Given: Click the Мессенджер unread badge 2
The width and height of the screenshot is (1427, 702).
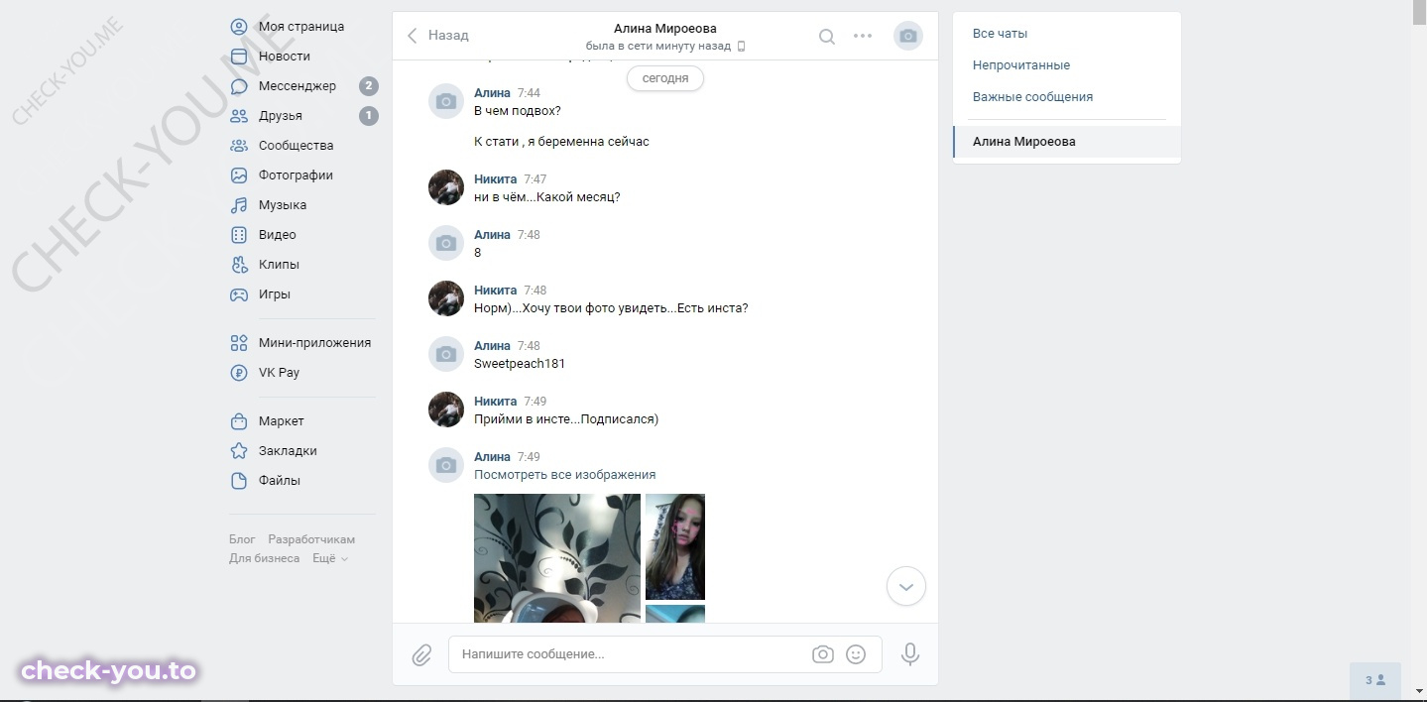Looking at the screenshot, I should point(368,86).
